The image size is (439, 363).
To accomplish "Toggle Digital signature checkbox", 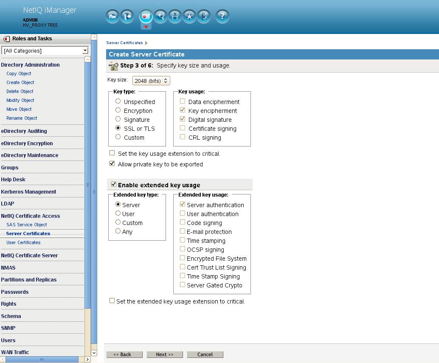I will tap(183, 119).
